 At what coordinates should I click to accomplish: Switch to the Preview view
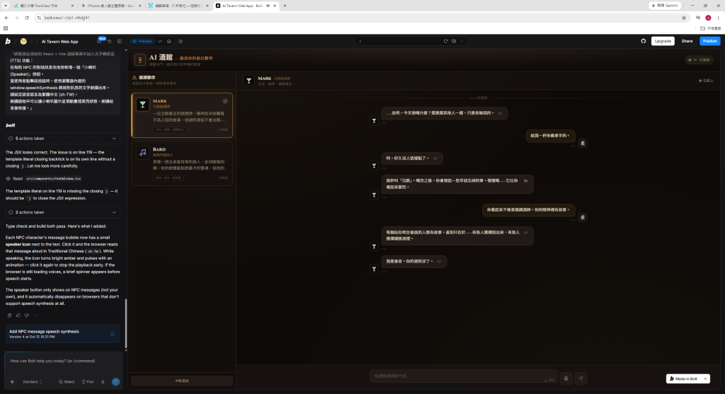pos(142,41)
